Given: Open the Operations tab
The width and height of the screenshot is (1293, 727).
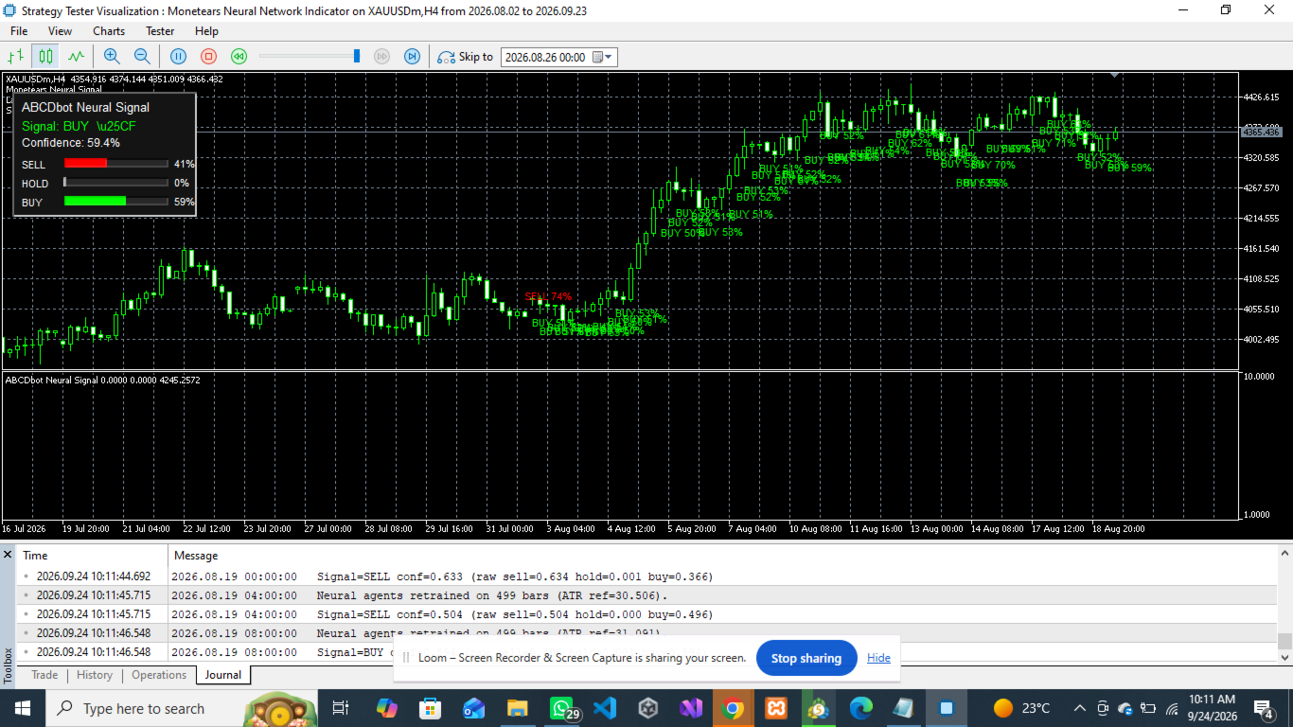Looking at the screenshot, I should coord(159,675).
